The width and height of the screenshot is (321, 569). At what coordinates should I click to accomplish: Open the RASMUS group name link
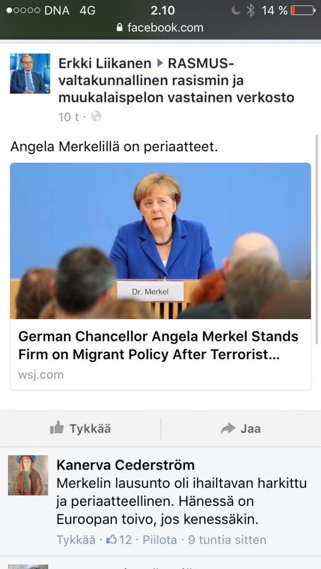[177, 81]
